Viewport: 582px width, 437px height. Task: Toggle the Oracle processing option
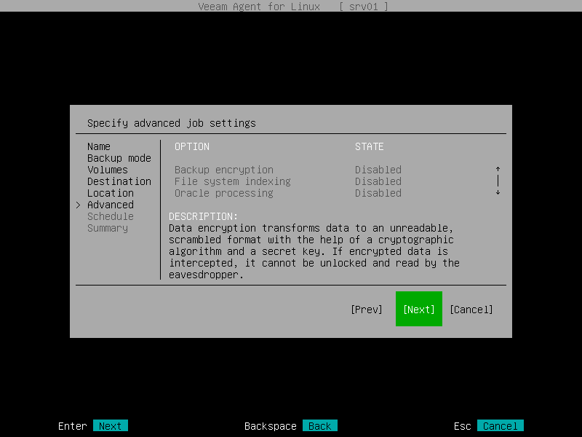[224, 193]
